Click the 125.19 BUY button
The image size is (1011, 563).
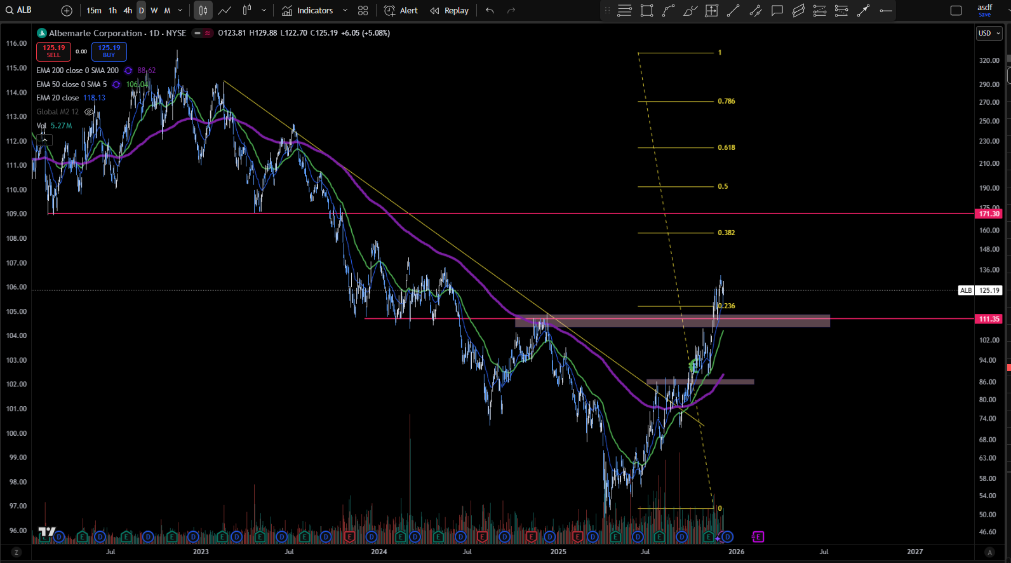(109, 51)
